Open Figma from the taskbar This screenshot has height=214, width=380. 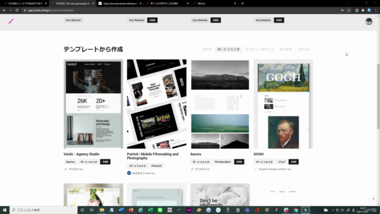click(277, 210)
